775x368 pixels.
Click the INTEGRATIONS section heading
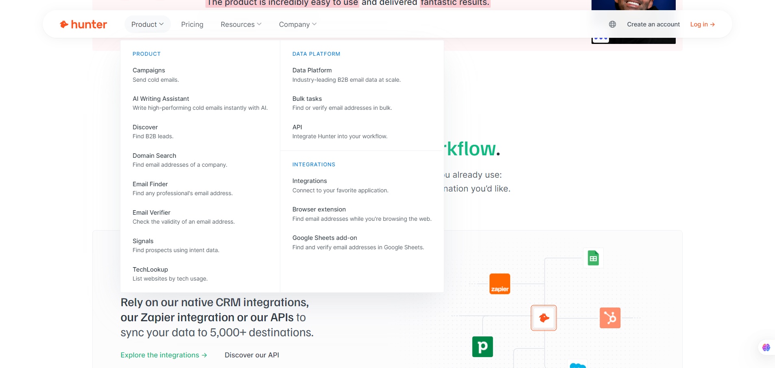pyautogui.click(x=314, y=165)
